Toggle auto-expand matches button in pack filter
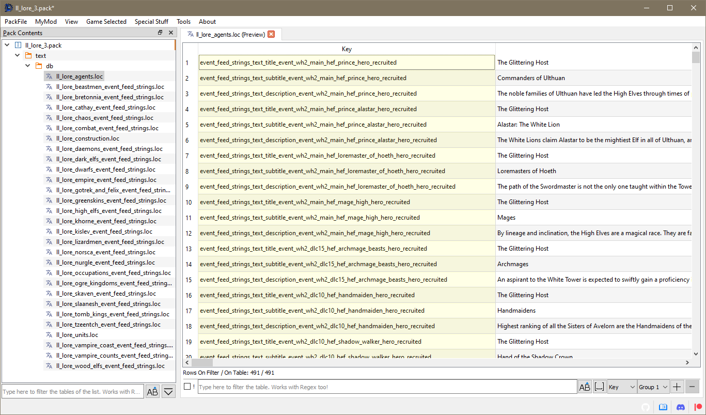 pyautogui.click(x=168, y=392)
